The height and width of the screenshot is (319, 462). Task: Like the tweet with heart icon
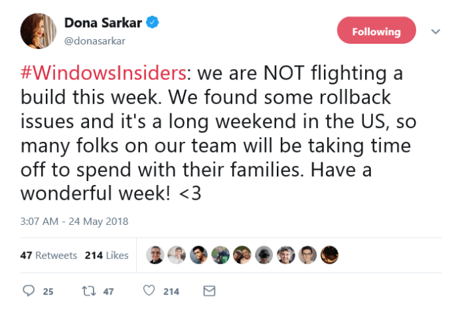tap(149, 291)
